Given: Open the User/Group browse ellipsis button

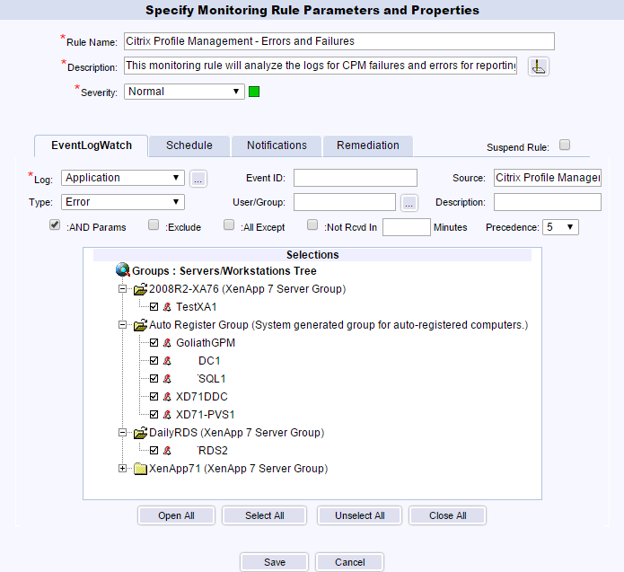Looking at the screenshot, I should (x=409, y=203).
